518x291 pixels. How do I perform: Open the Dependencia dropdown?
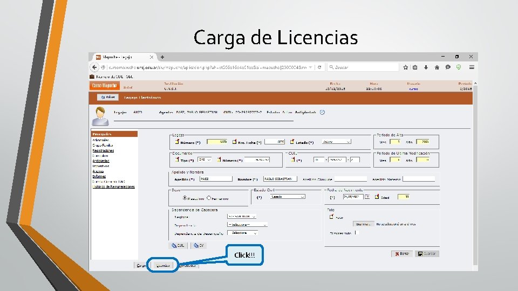click(248, 225)
